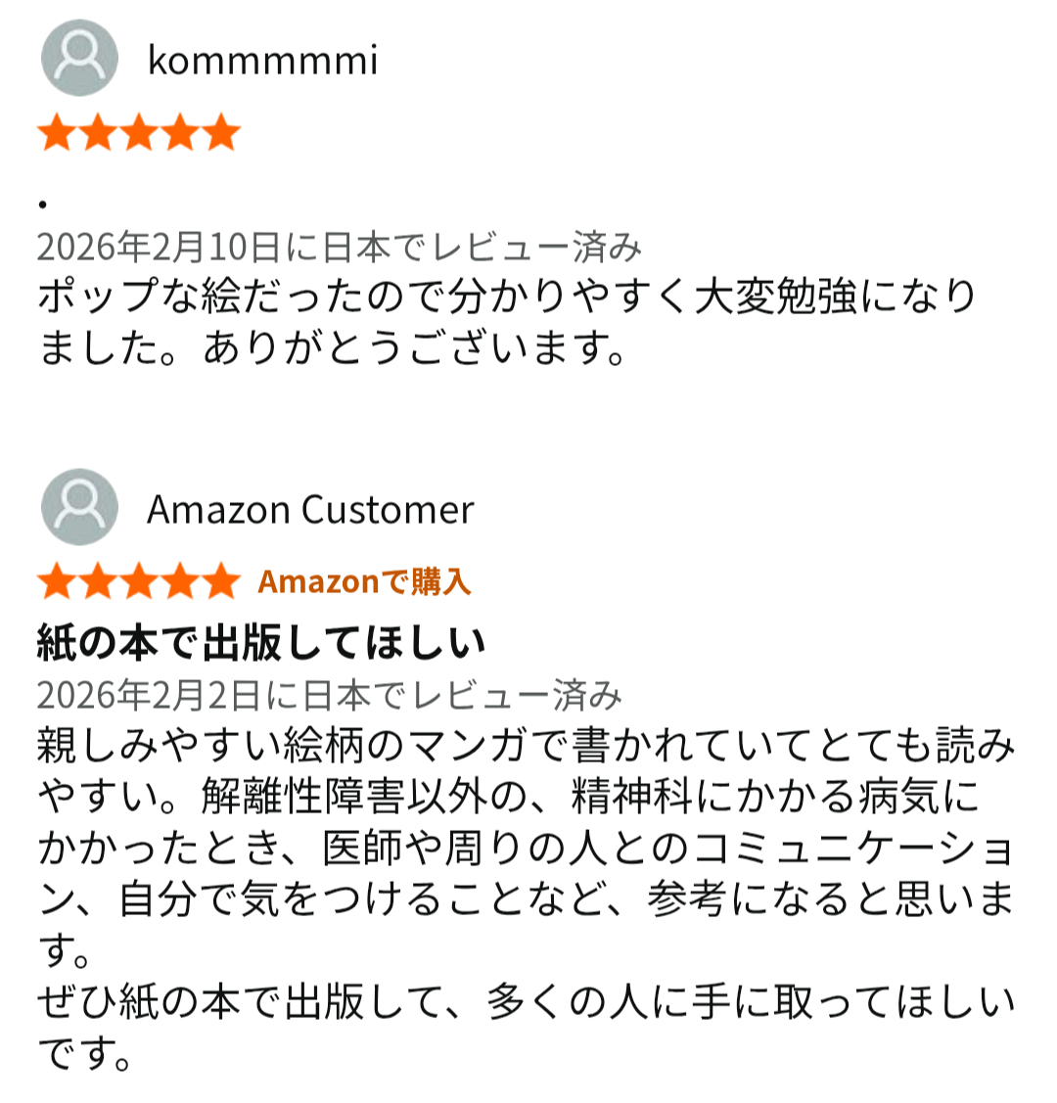Click fifth star of kommmmmi's rating
This screenshot has width=1057, height=1103.
[221, 133]
